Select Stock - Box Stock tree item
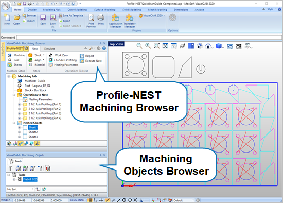This screenshot has width=283, height=203. coord(36,90)
